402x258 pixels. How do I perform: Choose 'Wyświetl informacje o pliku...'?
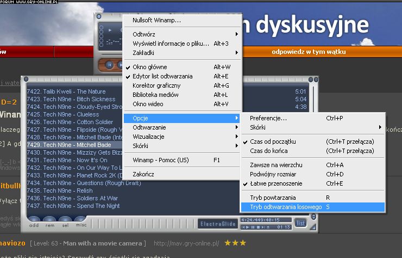pos(183,44)
